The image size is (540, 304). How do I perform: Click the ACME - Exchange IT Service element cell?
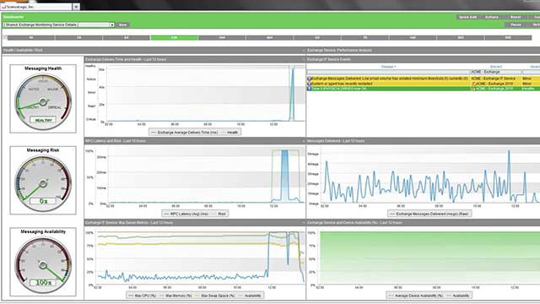tap(494, 79)
